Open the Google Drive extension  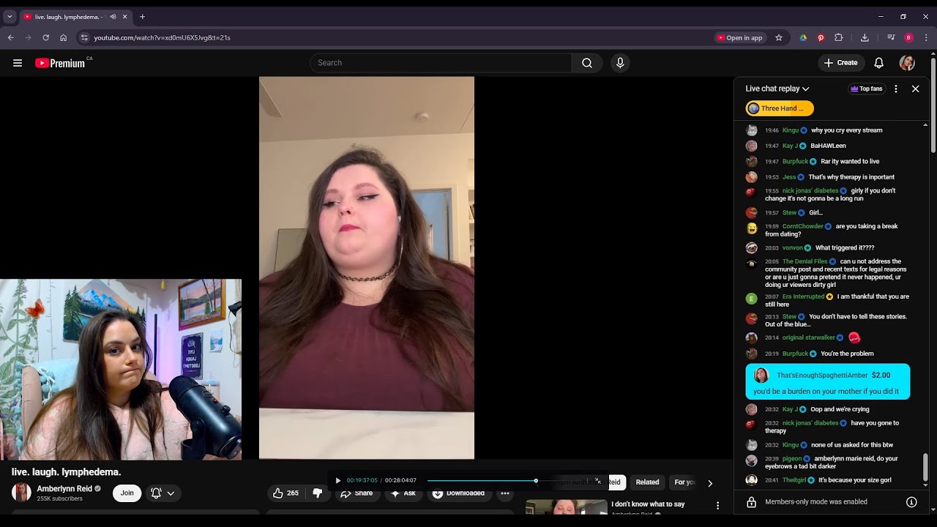coord(803,37)
